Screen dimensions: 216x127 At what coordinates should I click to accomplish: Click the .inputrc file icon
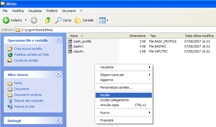70,51
